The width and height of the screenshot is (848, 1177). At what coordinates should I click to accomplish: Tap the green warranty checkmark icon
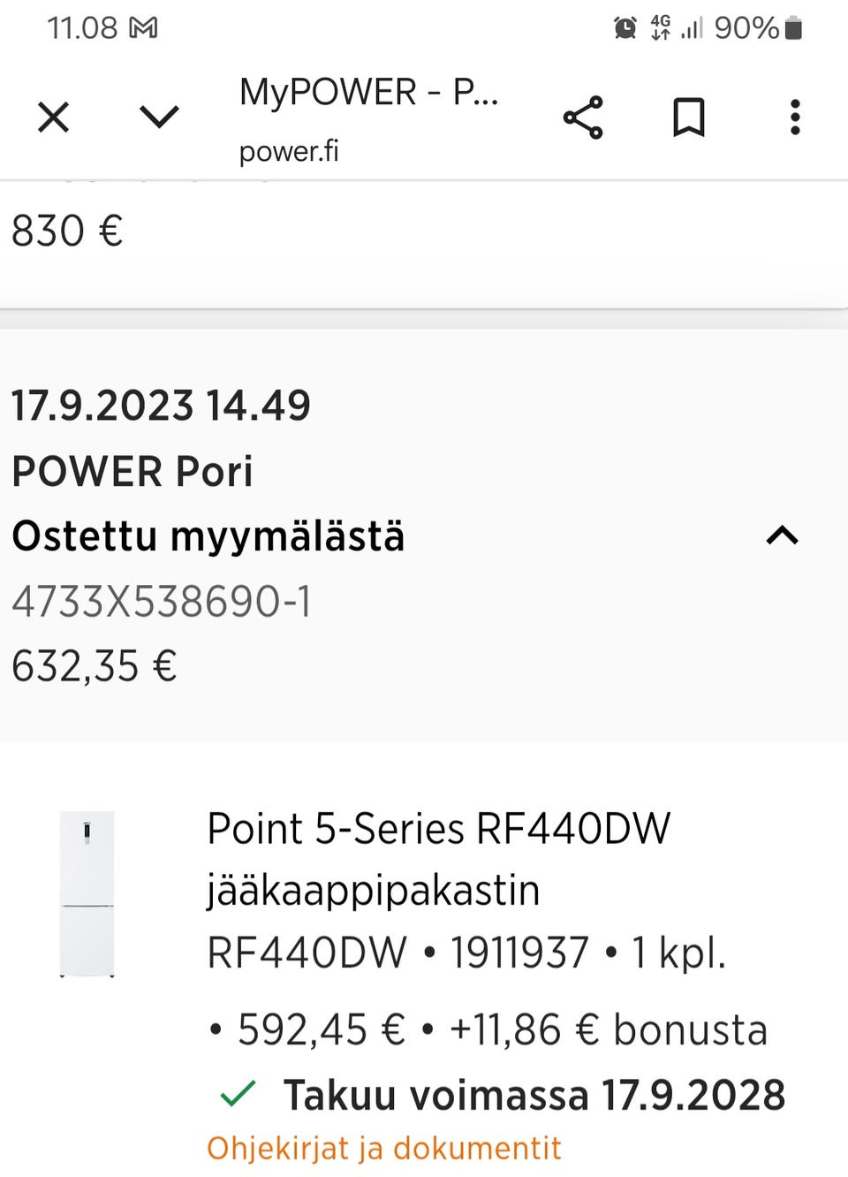(238, 1094)
